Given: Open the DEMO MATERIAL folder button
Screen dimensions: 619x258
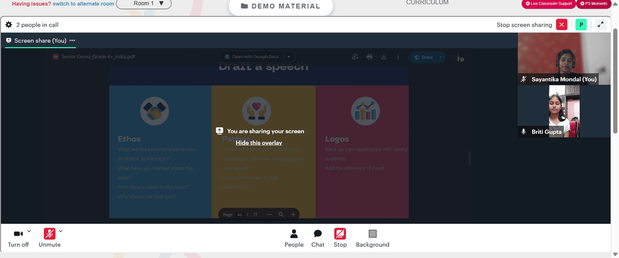Looking at the screenshot, I should click(280, 7).
